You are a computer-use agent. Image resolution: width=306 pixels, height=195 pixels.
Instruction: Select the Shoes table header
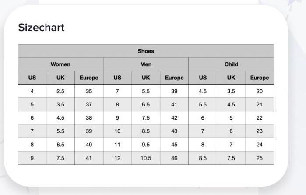click(146, 51)
